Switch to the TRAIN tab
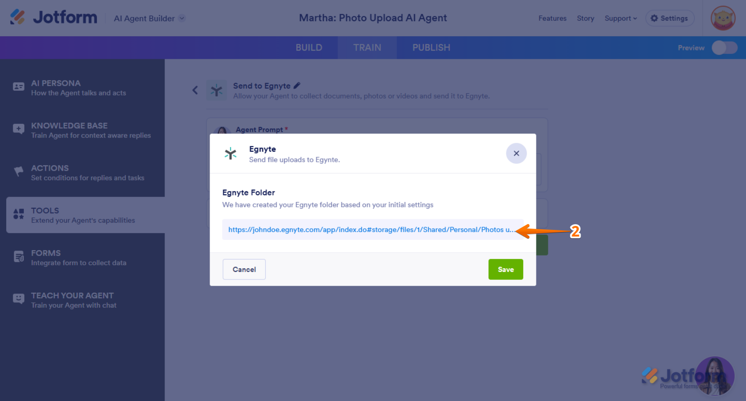 pyautogui.click(x=367, y=48)
